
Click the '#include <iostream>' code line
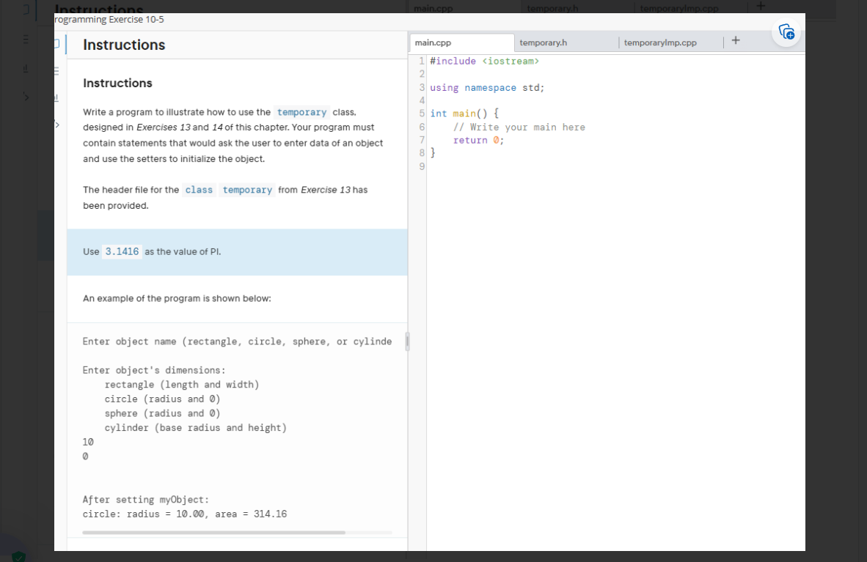pyautogui.click(x=484, y=62)
